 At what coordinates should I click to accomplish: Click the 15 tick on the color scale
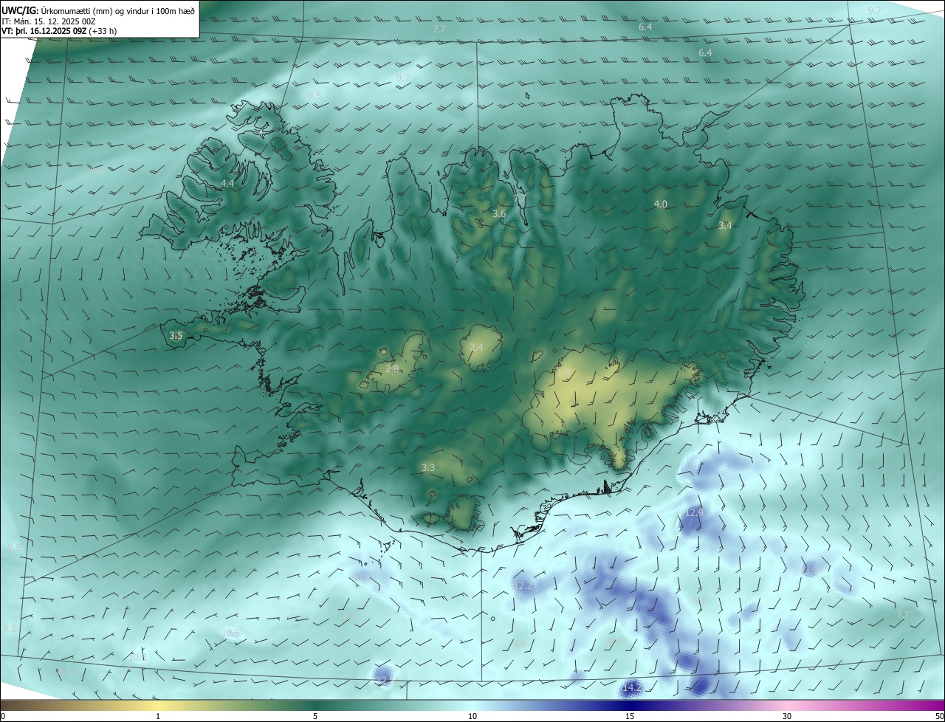coord(630,716)
